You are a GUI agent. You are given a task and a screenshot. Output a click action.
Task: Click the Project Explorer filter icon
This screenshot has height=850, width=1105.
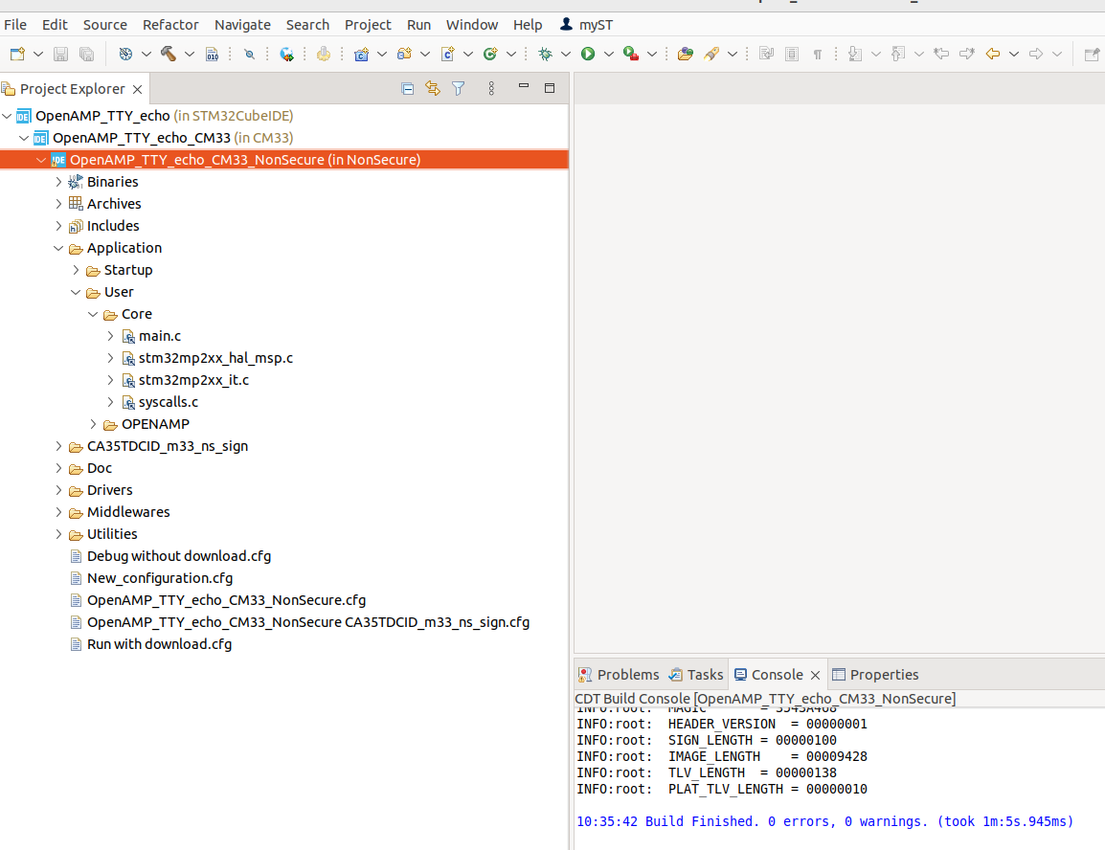(458, 88)
